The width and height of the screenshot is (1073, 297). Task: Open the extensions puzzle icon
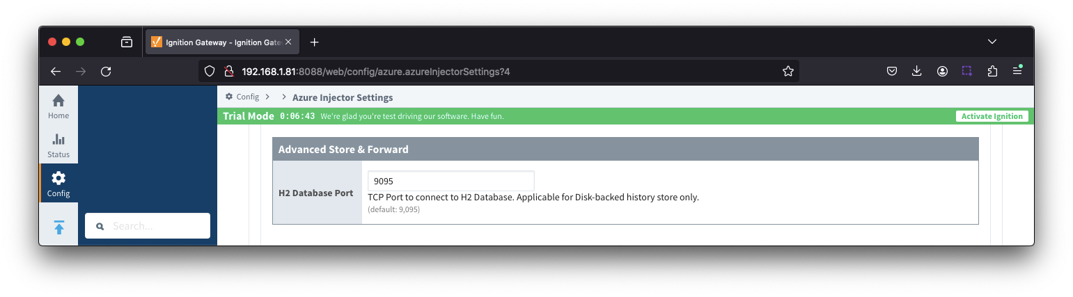point(992,71)
